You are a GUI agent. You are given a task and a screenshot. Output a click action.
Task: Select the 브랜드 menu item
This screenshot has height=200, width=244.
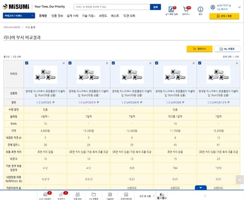103,16
